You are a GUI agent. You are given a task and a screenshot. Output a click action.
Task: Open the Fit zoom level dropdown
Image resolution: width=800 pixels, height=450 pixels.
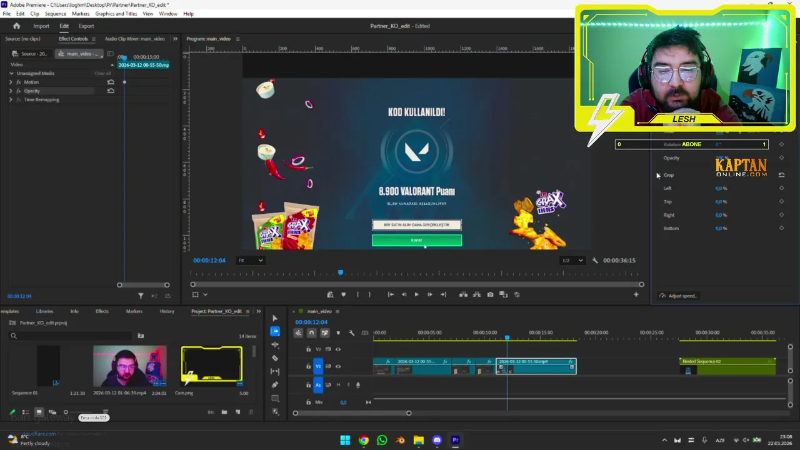[x=251, y=261]
